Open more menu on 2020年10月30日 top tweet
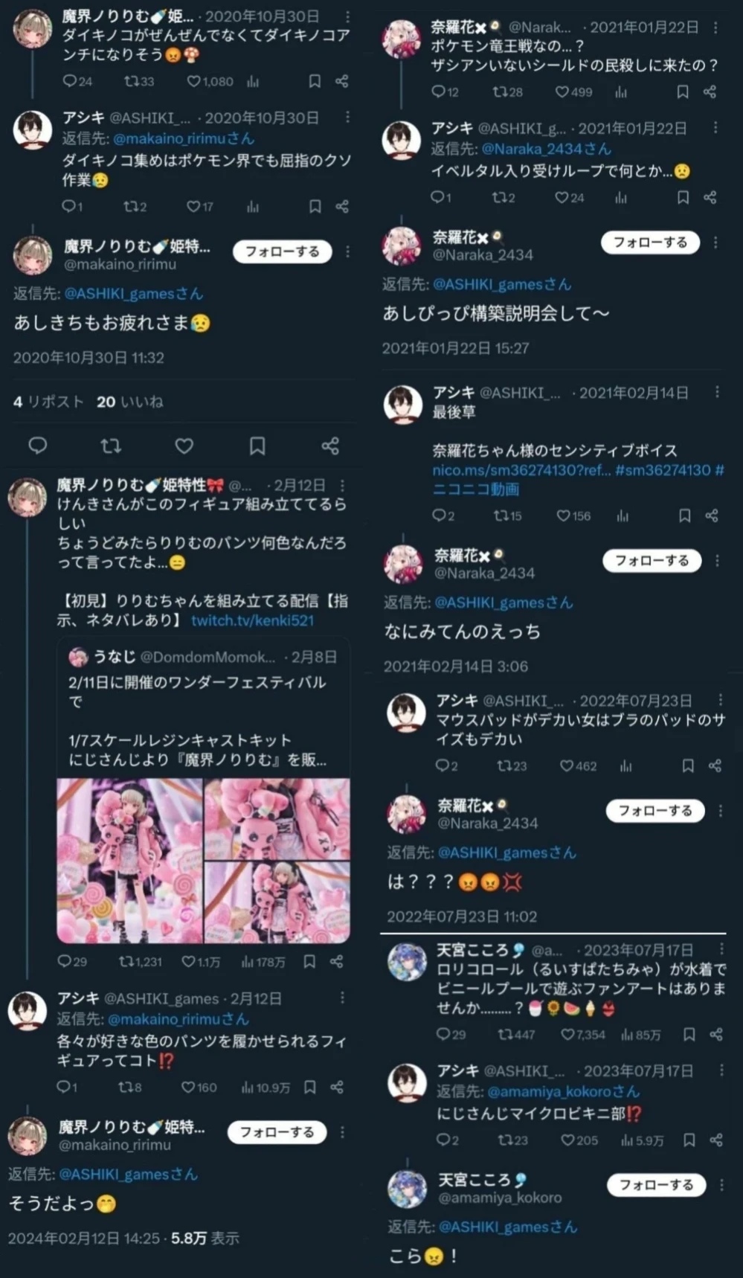This screenshot has width=743, height=1278. 347,16
